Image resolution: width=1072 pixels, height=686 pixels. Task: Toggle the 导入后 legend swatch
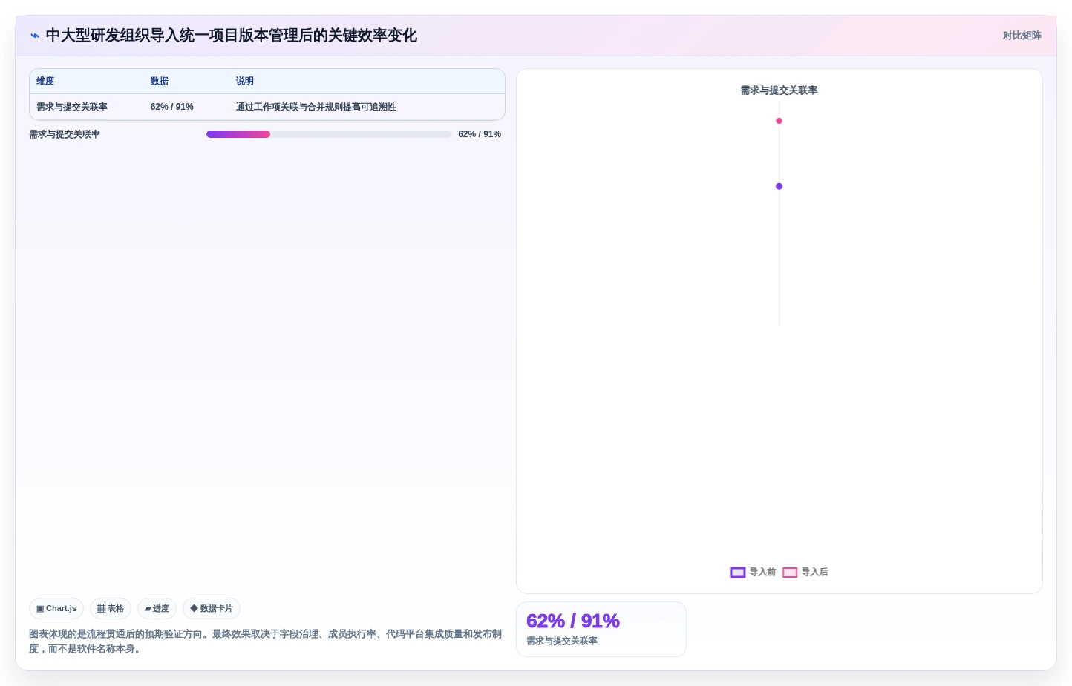click(790, 573)
